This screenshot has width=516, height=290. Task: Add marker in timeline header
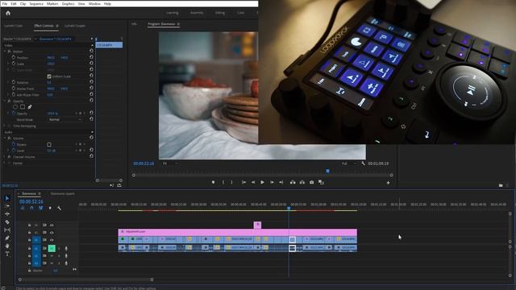tap(50, 208)
